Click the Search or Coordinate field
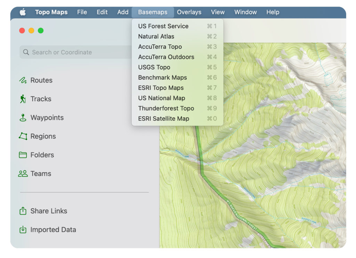The height and width of the screenshot is (258, 356). pos(76,52)
